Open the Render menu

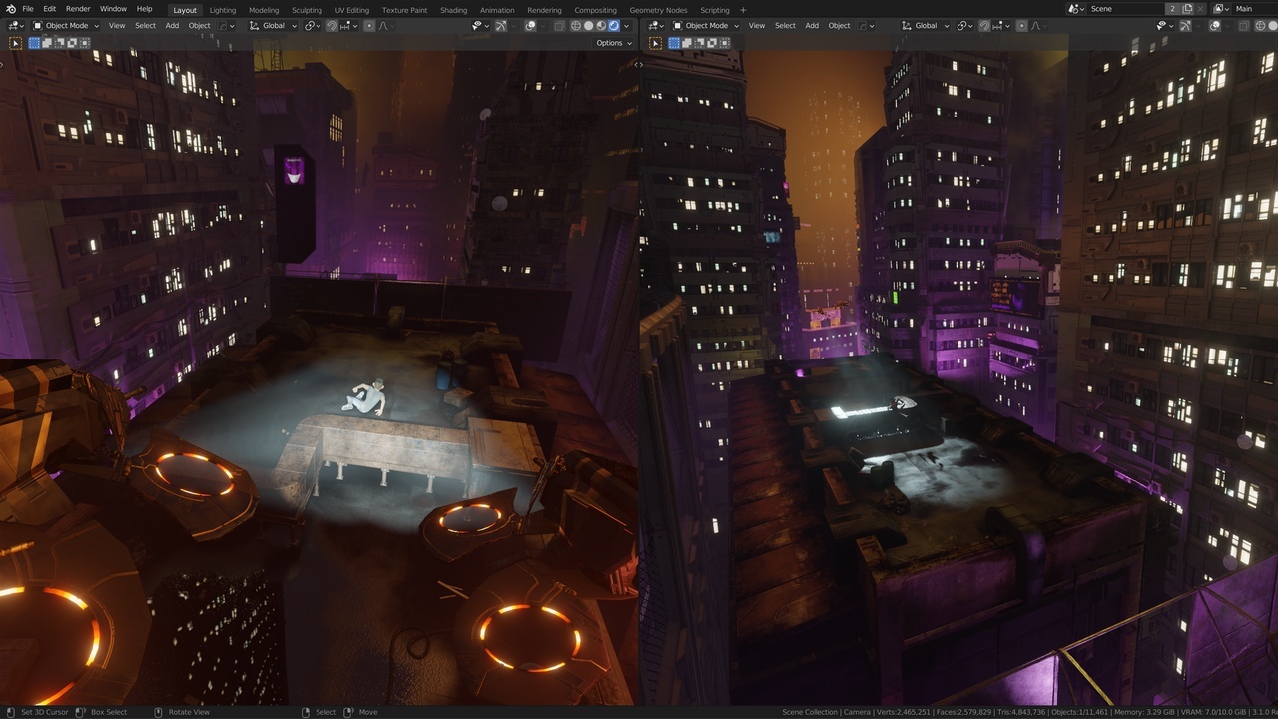[x=78, y=9]
